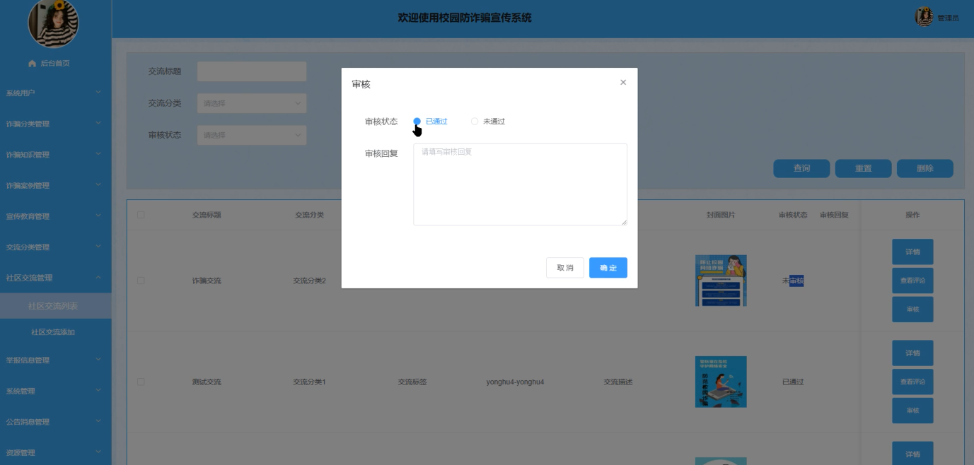Click the 已通过 status cell in 测试交流 row

point(793,382)
